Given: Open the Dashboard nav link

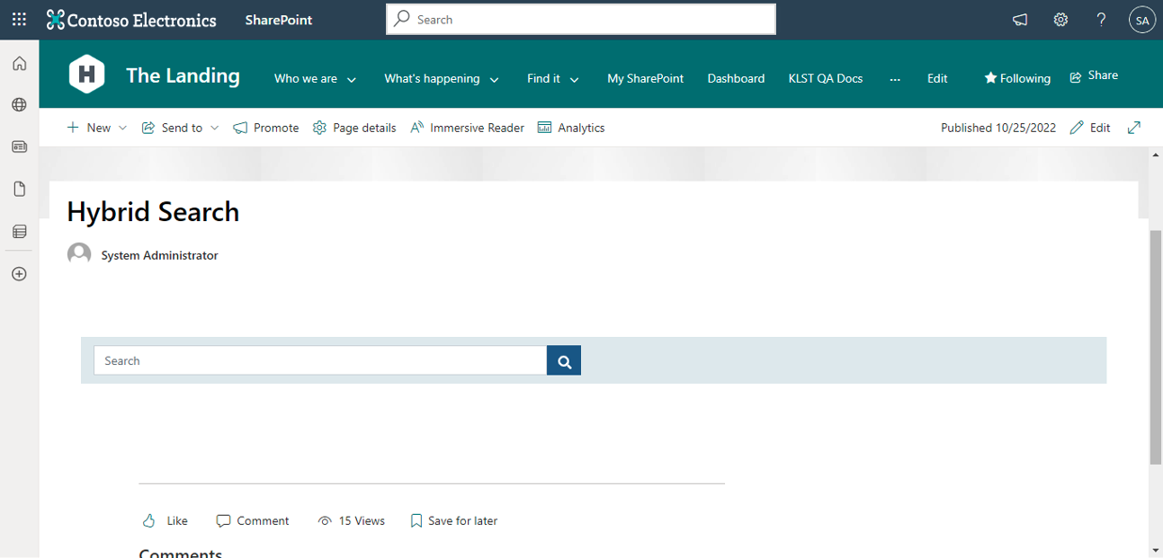Looking at the screenshot, I should (x=736, y=79).
